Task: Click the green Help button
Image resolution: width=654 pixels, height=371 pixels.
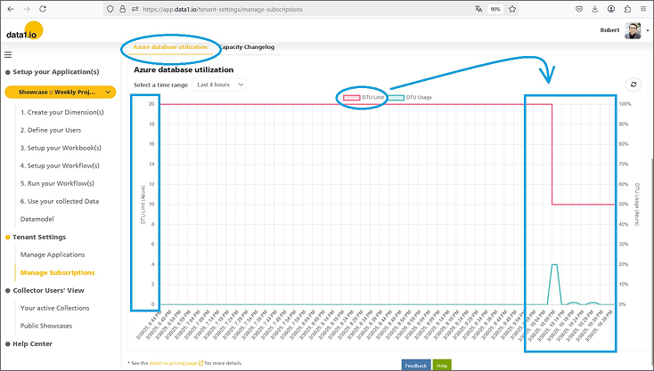Action: click(442, 365)
